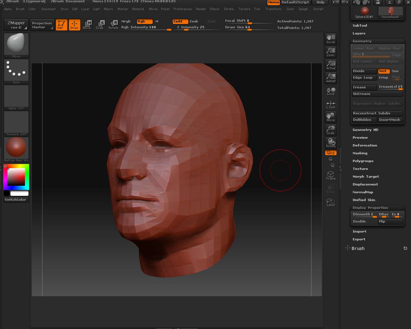Screen dimensions: 411x329
Task: Enable the Double display property
Action: [359, 221]
